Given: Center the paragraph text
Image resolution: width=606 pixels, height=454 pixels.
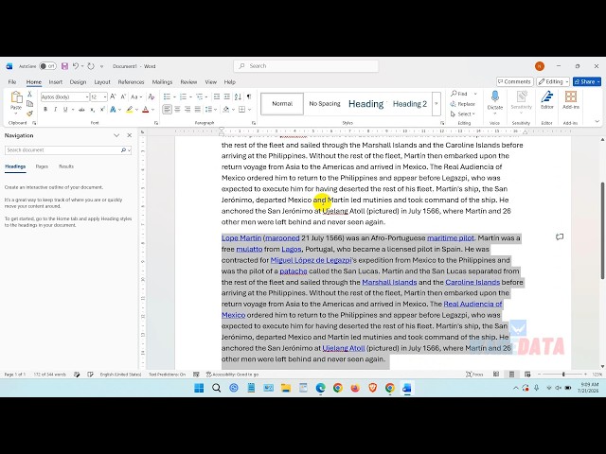Looking at the screenshot, I should pos(177,110).
